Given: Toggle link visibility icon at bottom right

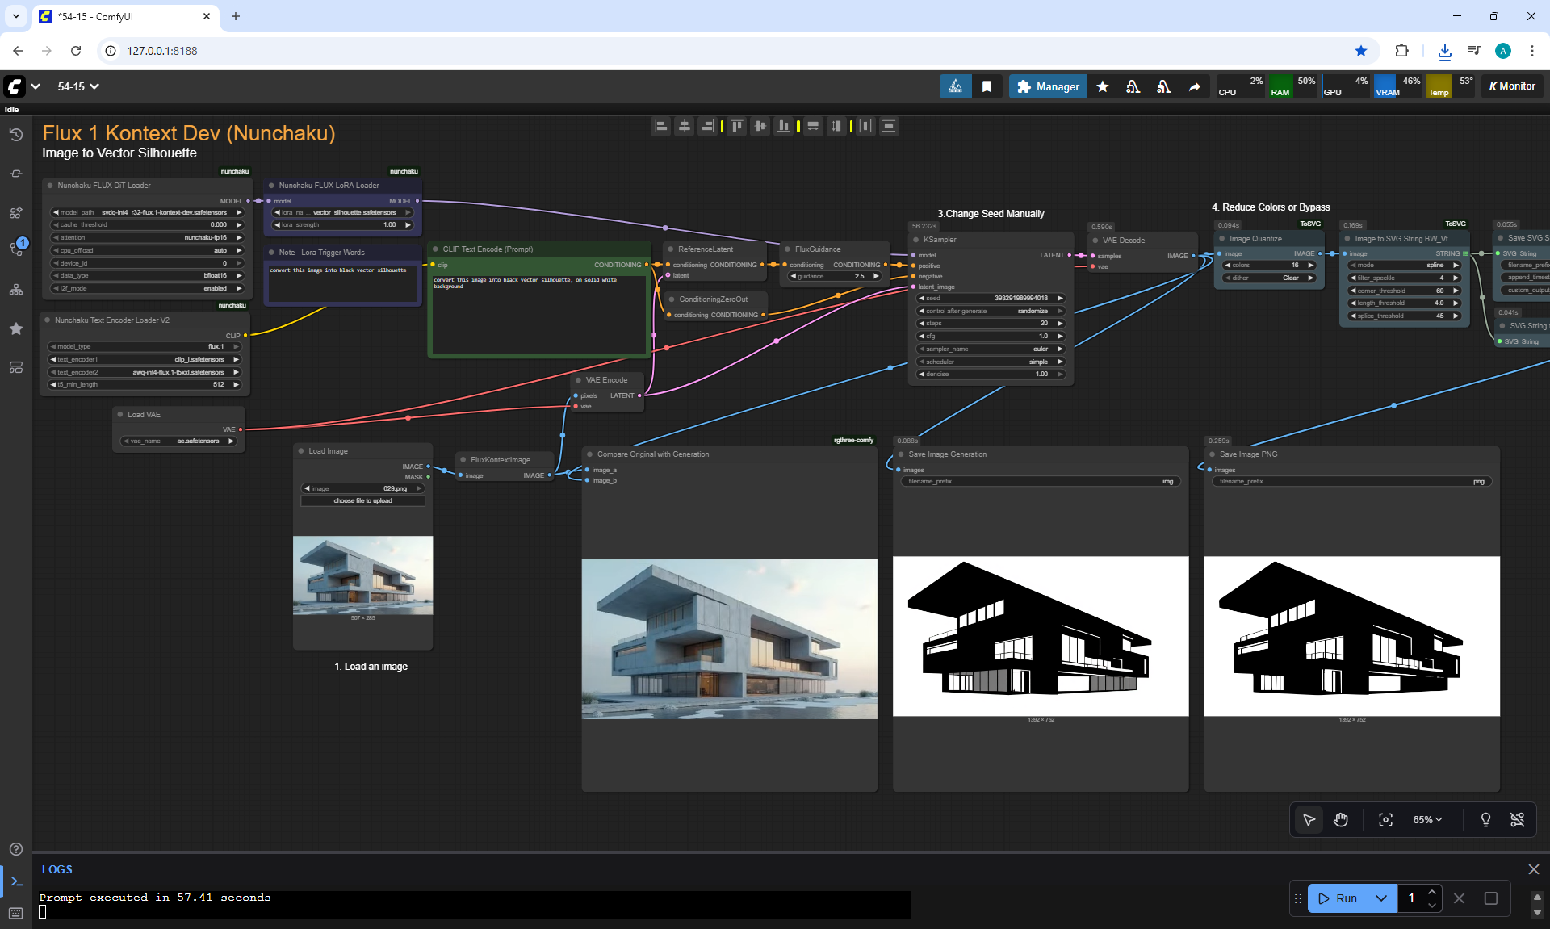Looking at the screenshot, I should click(x=1518, y=820).
